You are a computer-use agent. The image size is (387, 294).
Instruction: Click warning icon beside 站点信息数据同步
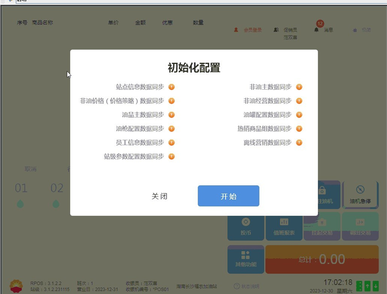click(x=171, y=87)
